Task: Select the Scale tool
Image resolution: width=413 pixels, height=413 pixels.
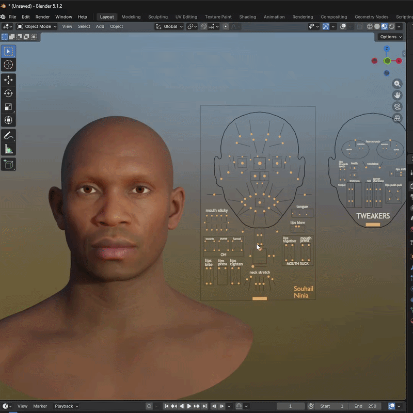Action: (x=8, y=107)
